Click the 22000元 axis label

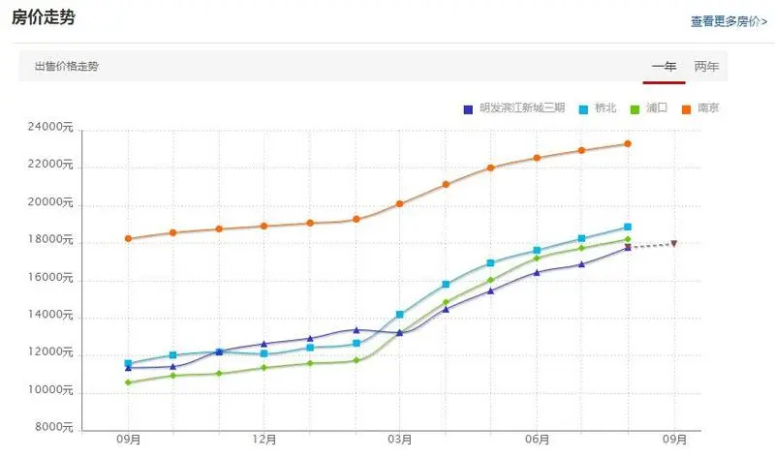click(x=50, y=165)
